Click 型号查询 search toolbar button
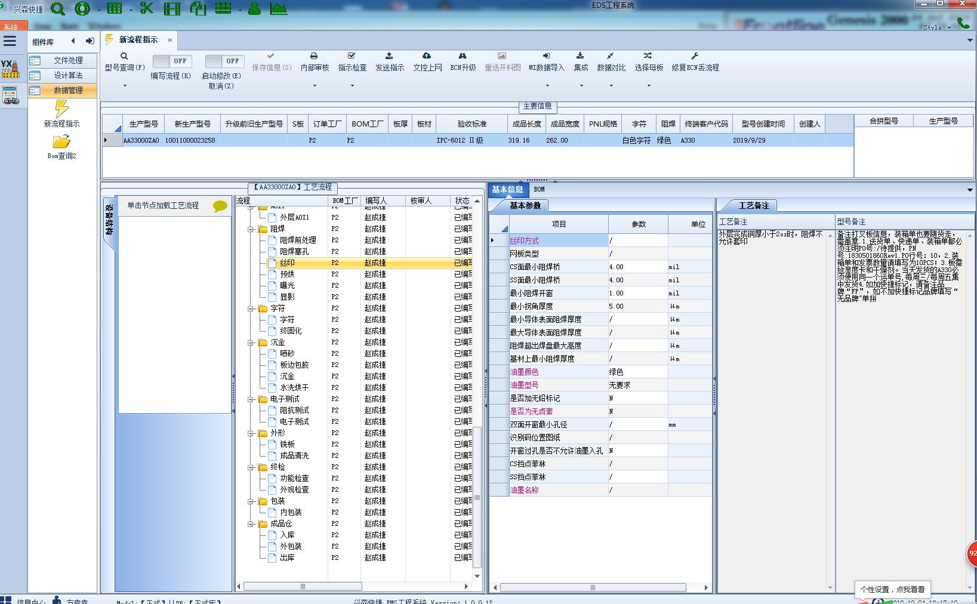The width and height of the screenshot is (977, 604). point(125,62)
